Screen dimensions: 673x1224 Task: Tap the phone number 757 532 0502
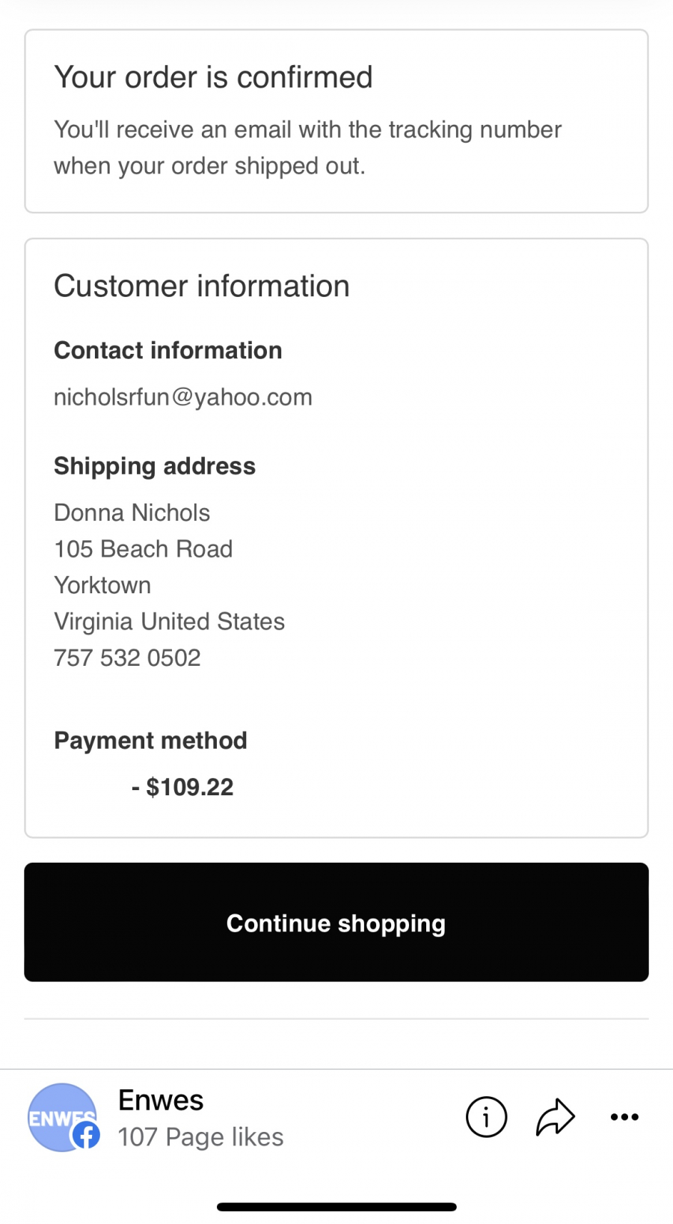127,658
